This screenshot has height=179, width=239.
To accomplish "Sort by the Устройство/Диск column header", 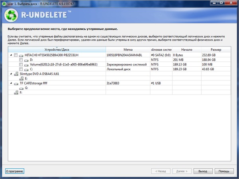I will [57, 50].
